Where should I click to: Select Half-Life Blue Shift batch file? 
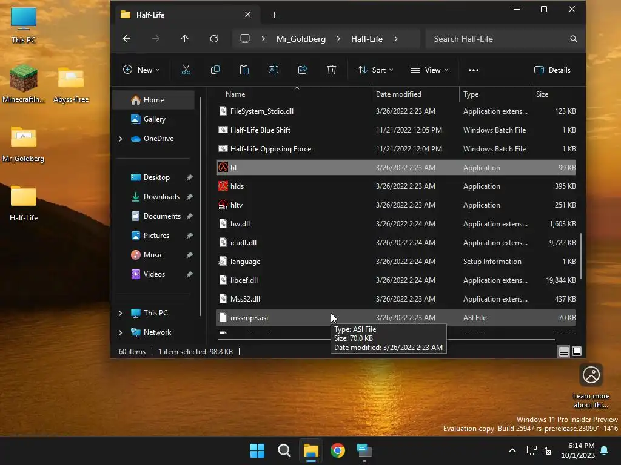coord(396,130)
